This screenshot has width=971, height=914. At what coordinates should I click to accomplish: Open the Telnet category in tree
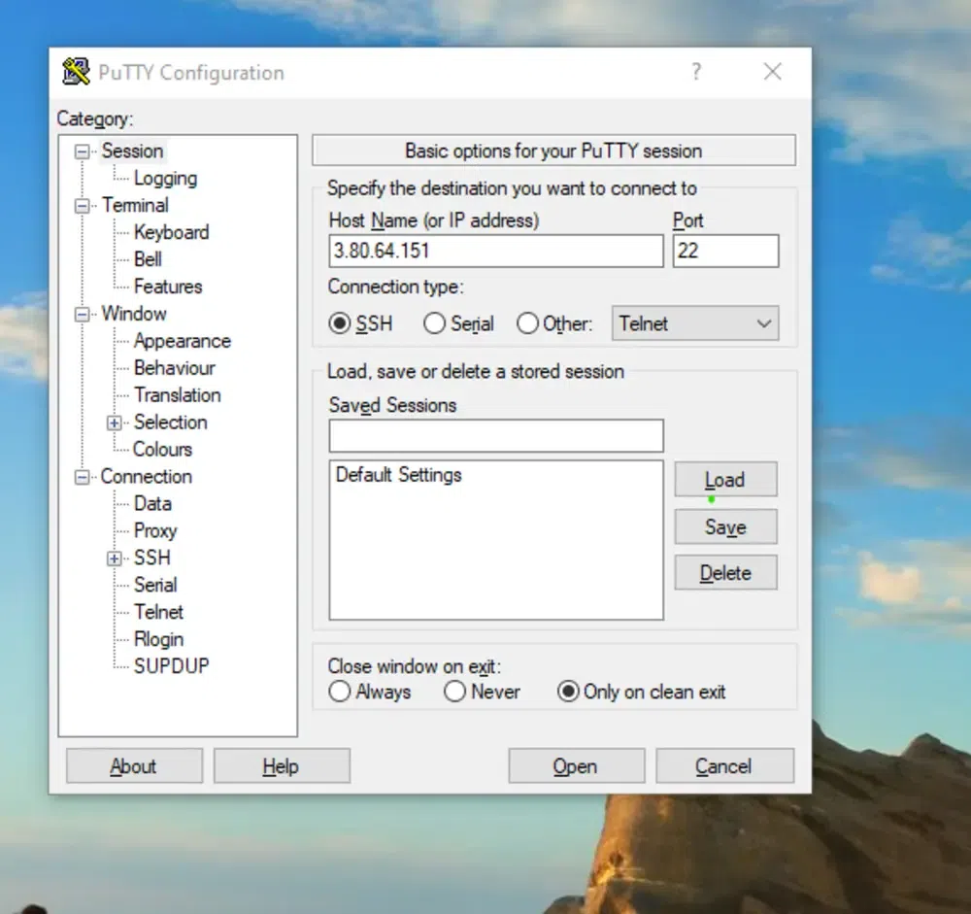pyautogui.click(x=158, y=612)
